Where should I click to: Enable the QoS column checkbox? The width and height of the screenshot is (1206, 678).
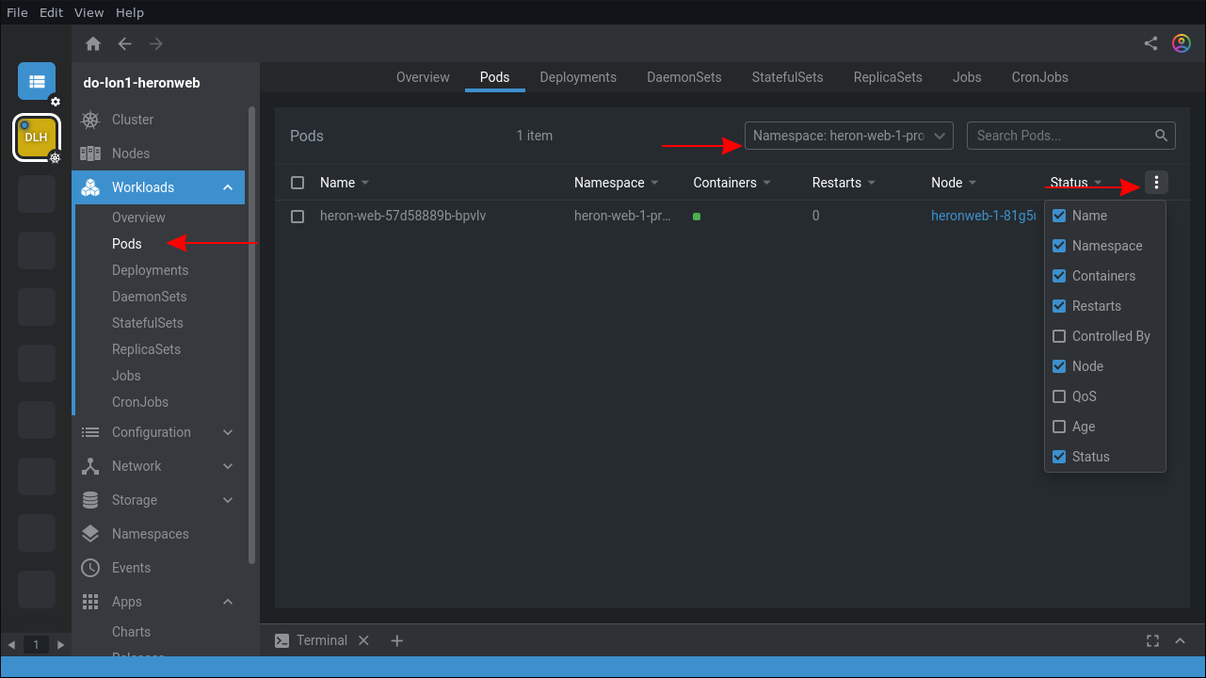click(1059, 396)
